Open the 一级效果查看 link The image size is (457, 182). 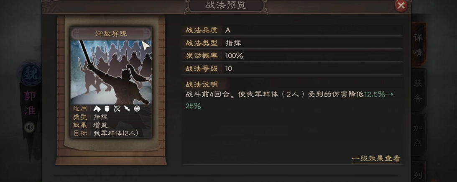click(x=376, y=159)
